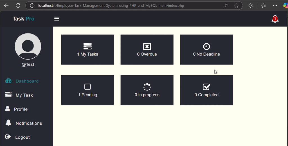Open the browser extensions puzzle icon

coord(251,6)
